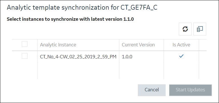Select the CT_No_4-CW_02_25_2019_2_59_PM instance name
Viewport: 219px width, 103px height.
[x=78, y=57]
